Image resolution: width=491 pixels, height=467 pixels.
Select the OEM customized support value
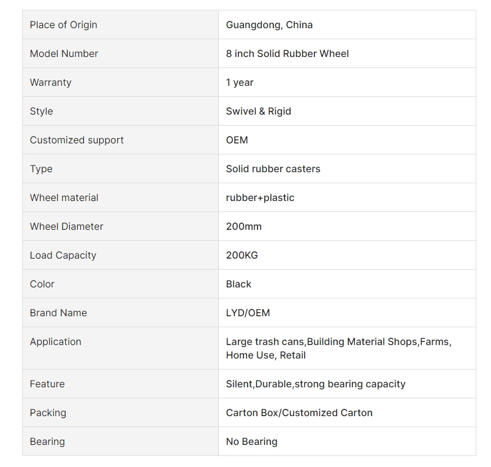click(237, 140)
